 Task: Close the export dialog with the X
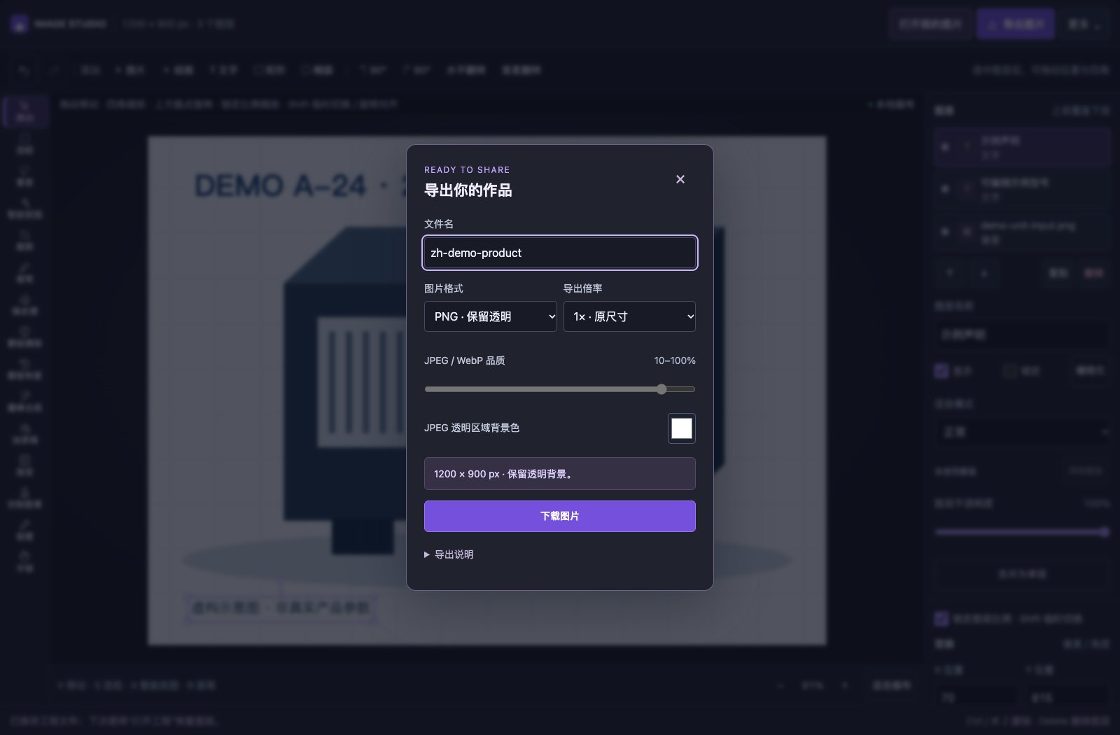(x=680, y=179)
